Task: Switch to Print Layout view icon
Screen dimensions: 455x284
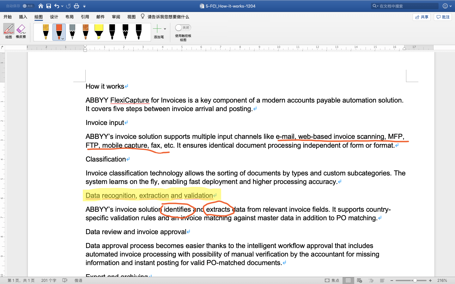Action: 348,281
